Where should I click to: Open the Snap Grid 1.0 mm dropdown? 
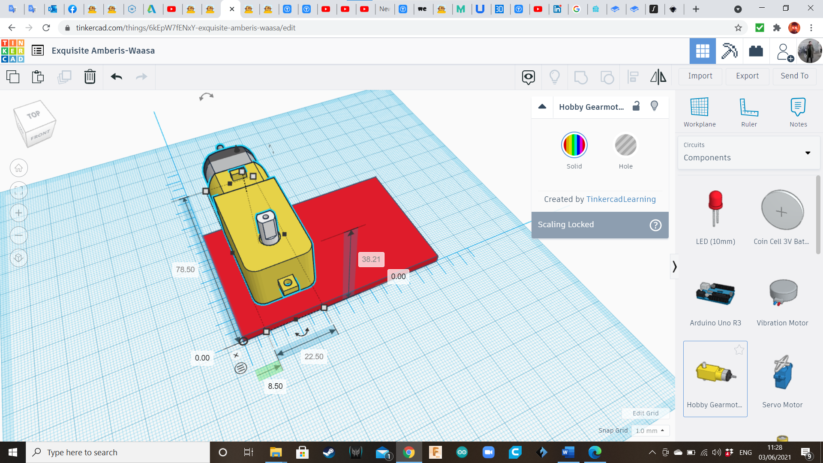[x=650, y=430]
